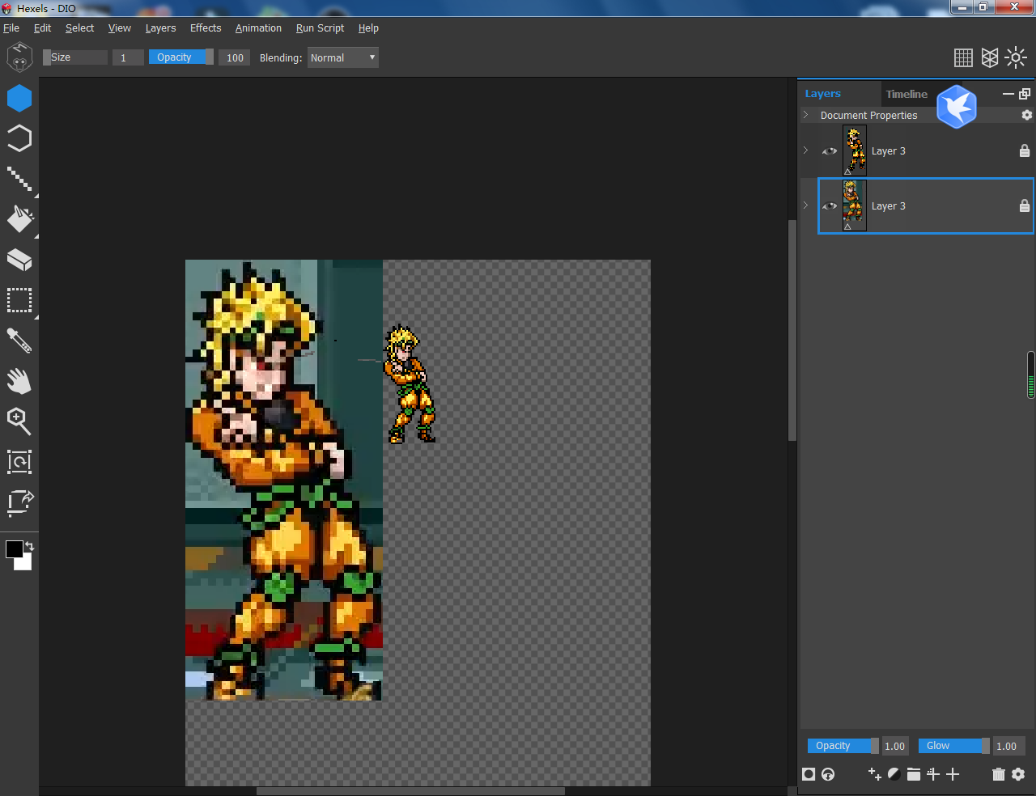
Task: Click the layer opacity 1.00 value field
Action: 895,746
